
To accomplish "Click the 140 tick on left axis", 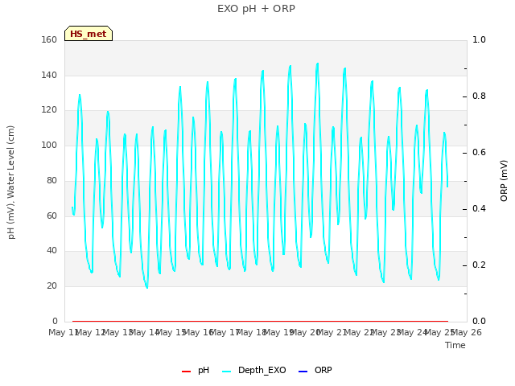I will coord(49,75).
